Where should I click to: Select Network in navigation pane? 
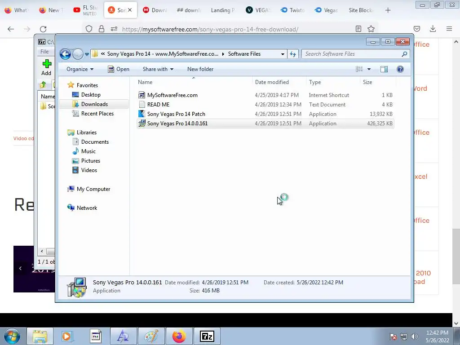point(87,208)
